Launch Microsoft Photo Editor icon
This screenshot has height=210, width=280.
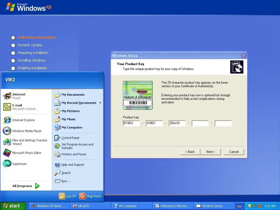coord(7,153)
